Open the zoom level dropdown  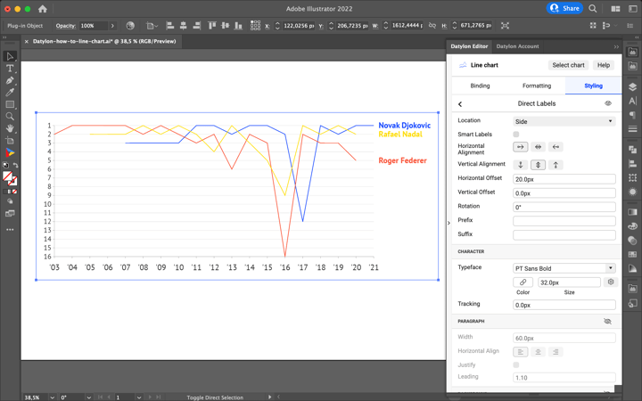pyautogui.click(x=52, y=397)
